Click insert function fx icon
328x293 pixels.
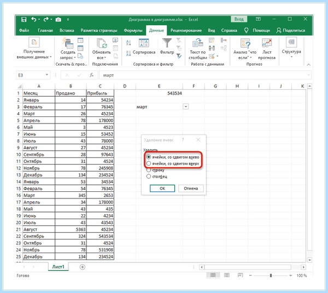(x=91, y=75)
